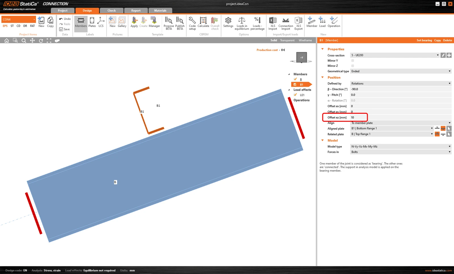This screenshot has height=274, width=454.
Task: Toggle the Mirror Z checkbox
Action: pos(353,66)
